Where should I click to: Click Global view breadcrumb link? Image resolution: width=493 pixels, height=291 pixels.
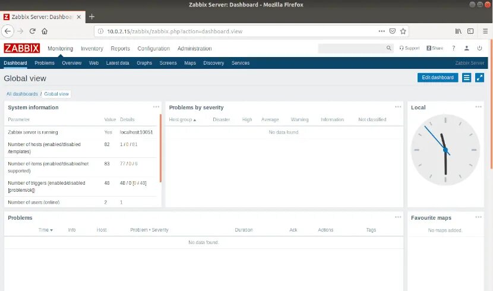click(x=56, y=94)
